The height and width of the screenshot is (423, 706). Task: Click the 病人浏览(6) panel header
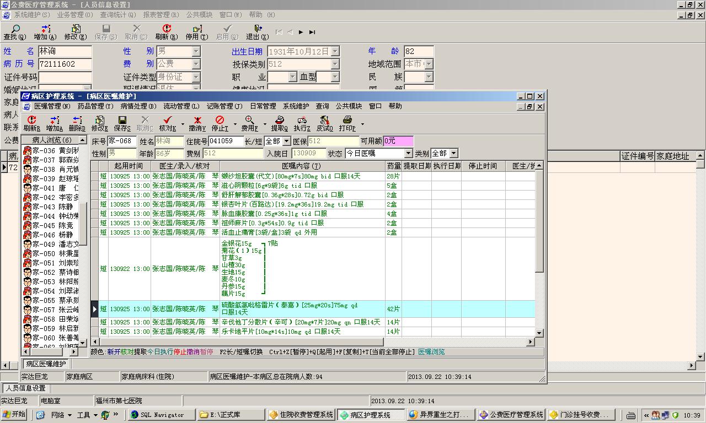[x=51, y=140]
